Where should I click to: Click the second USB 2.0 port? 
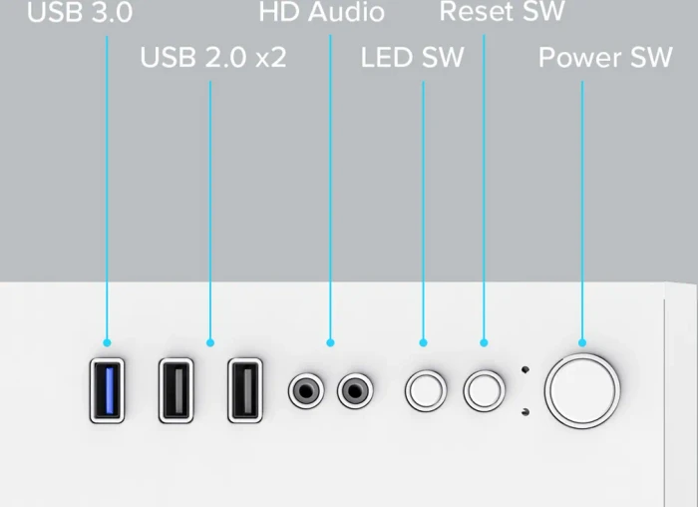point(245,390)
